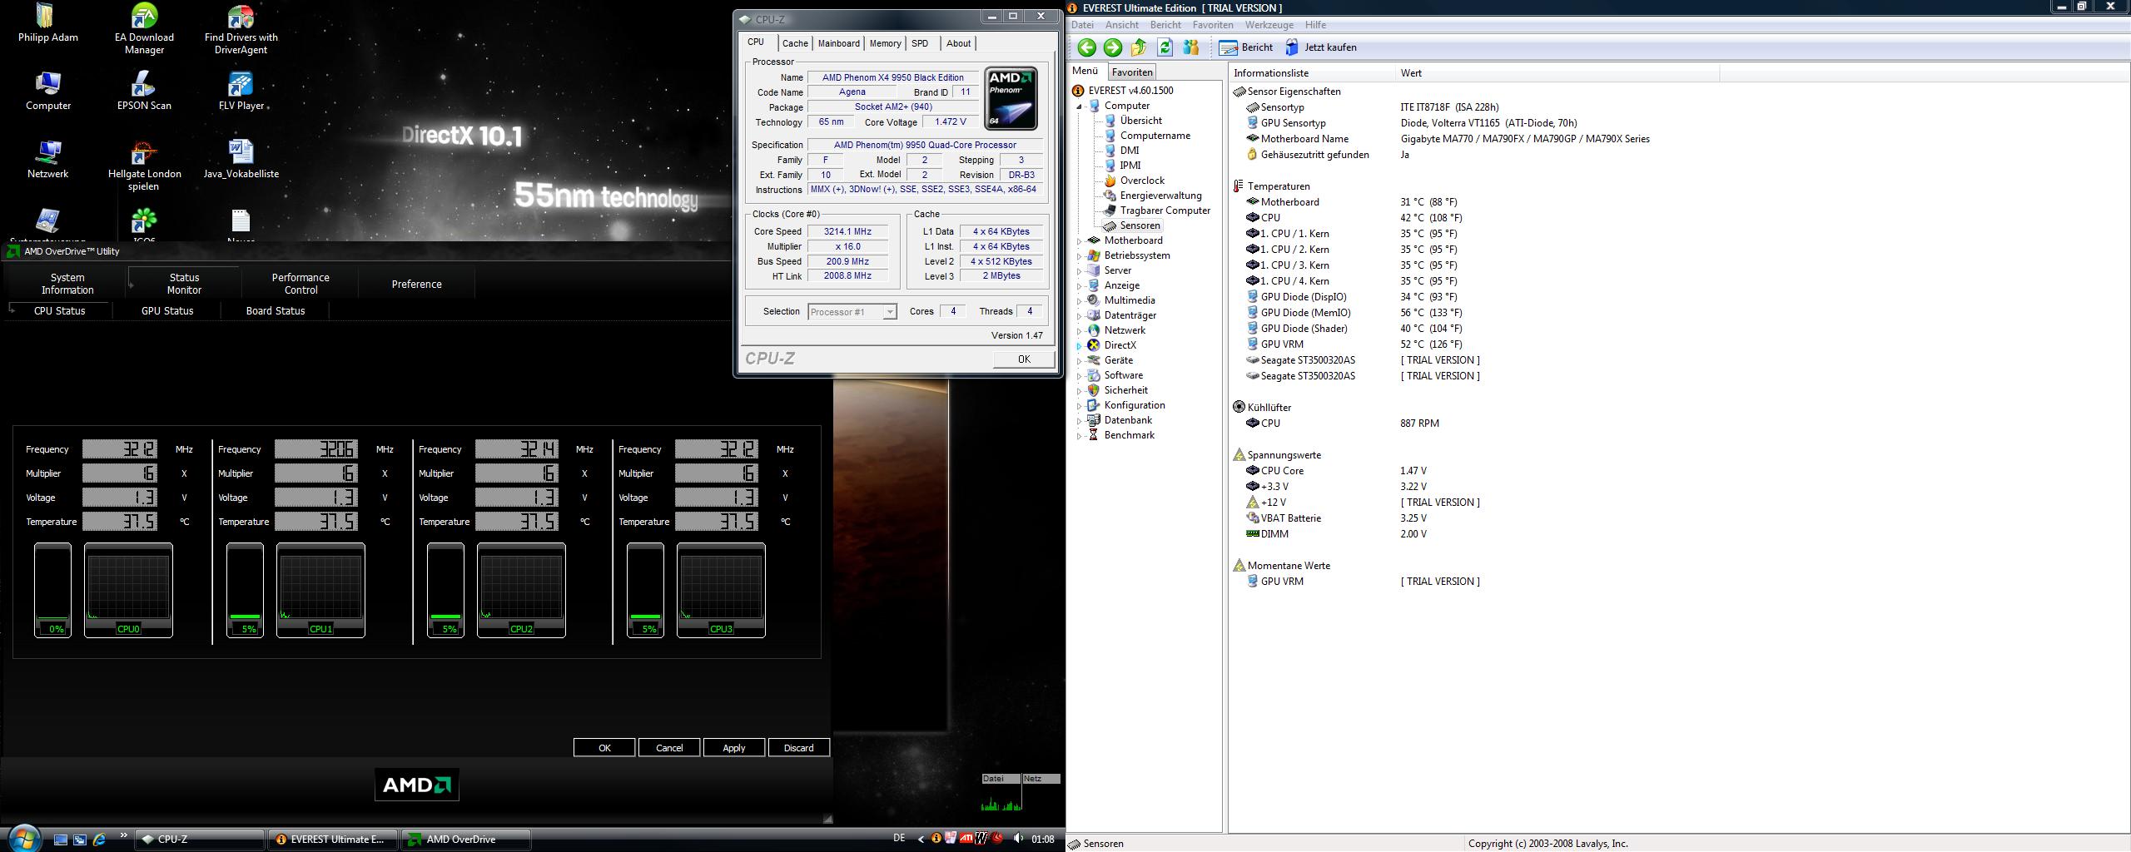Expand the Betriebssystem tree node

pyautogui.click(x=1079, y=256)
